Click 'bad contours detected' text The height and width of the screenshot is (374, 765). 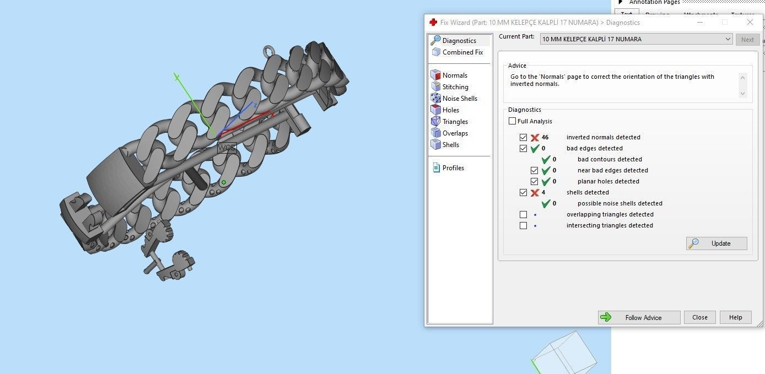click(610, 159)
